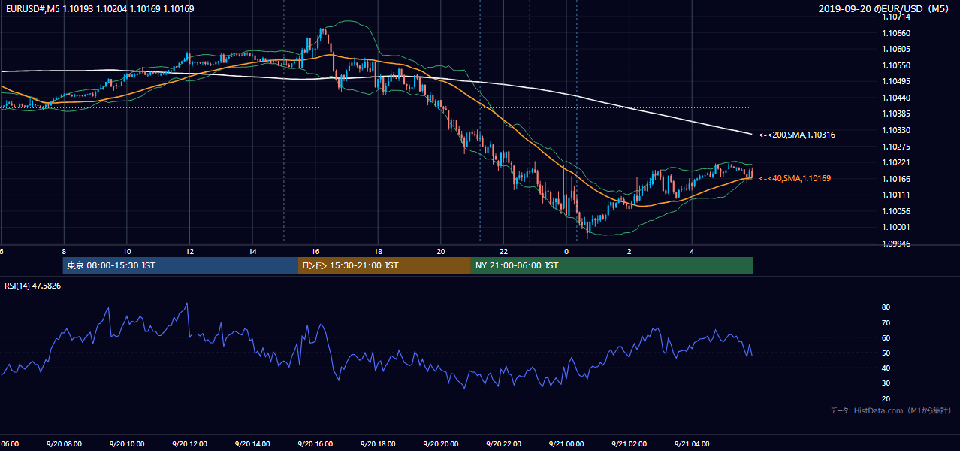Click hour label 22 under price chart
This screenshot has height=451, width=960.
503,251
